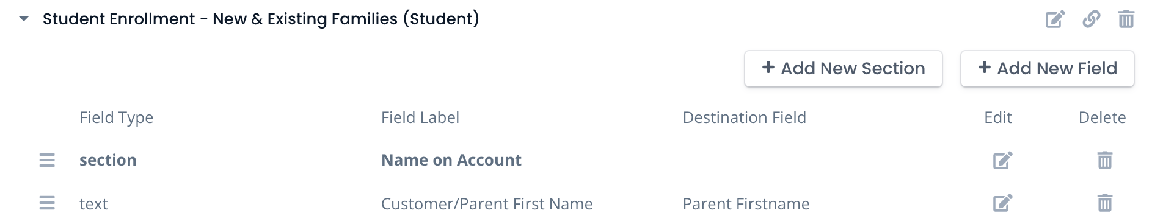Delete the Customer/Parent First Name field
Image resolution: width=1152 pixels, height=224 pixels.
[x=1104, y=203]
